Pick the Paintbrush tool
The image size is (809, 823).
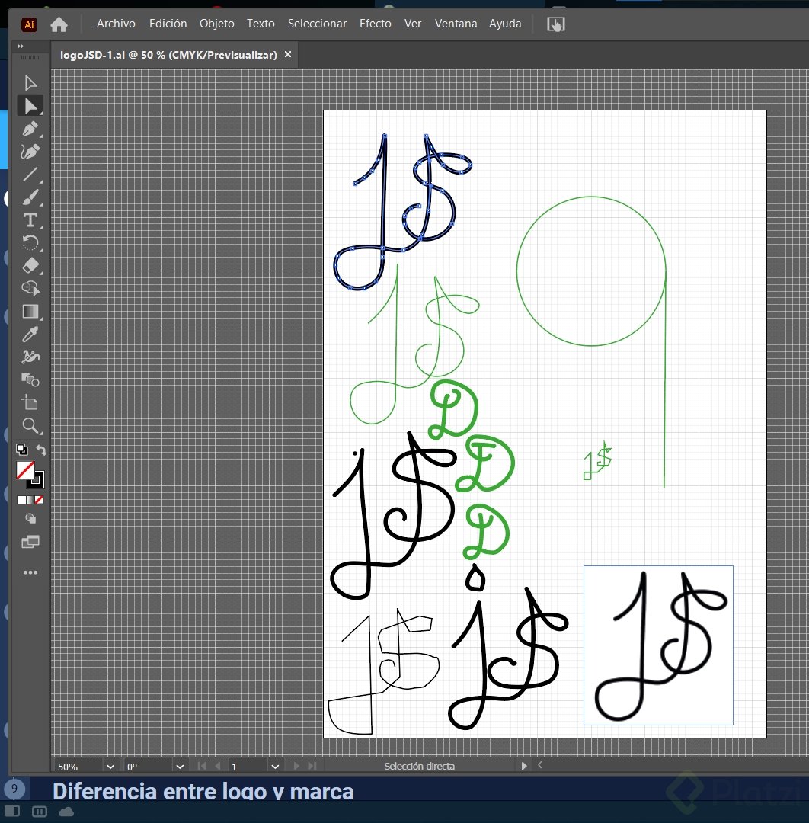click(30, 197)
